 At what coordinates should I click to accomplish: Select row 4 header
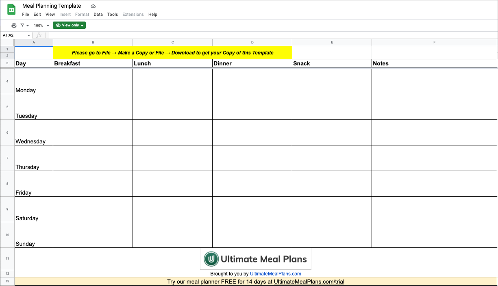pyautogui.click(x=7, y=81)
